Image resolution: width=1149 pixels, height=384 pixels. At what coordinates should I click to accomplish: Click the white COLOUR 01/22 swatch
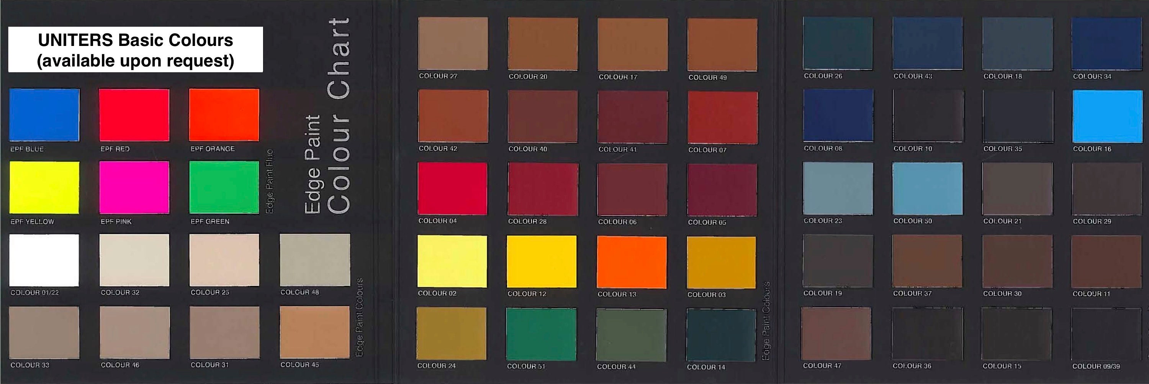point(43,261)
